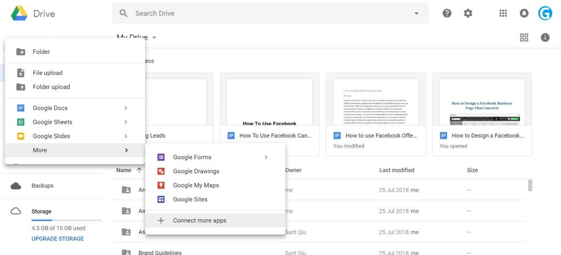Focus the Search Drive field
This screenshot has height=255, width=561.
270,13
